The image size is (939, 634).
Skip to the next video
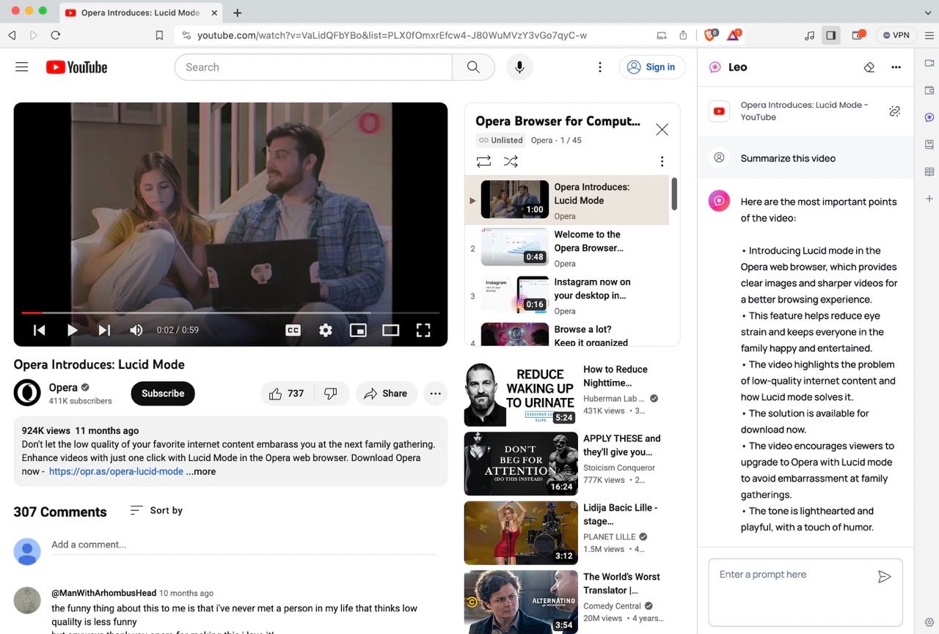tap(104, 331)
